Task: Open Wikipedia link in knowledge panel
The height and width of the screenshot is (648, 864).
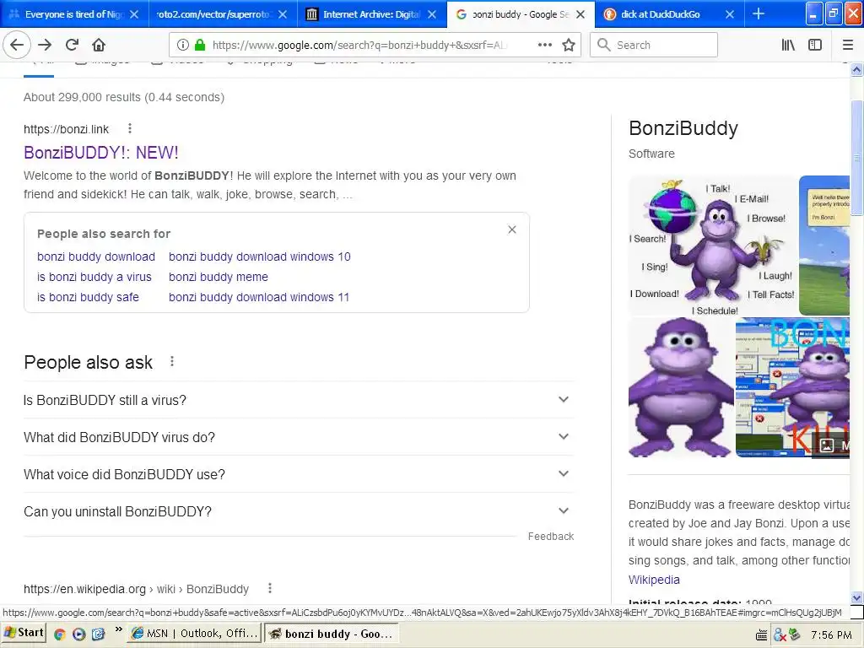Action: (654, 580)
